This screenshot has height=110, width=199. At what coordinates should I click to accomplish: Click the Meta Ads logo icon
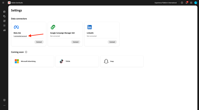tap(16, 27)
